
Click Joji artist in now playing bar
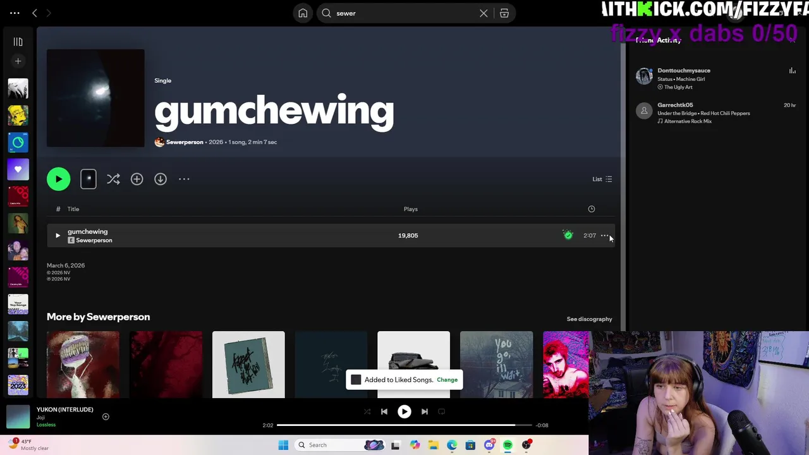click(40, 417)
